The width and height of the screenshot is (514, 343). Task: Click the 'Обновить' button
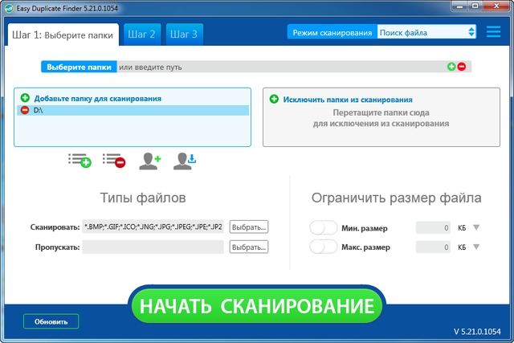[x=51, y=321]
